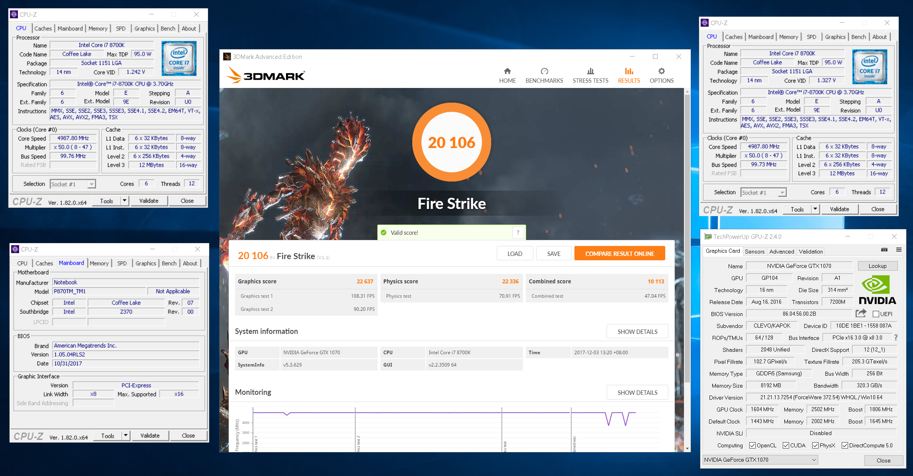This screenshot has width=913, height=476.
Task: Open Socket #1 dropdown in right CPU-Z
Action: coord(764,192)
